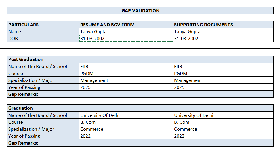Click Management in the Resume and BGV column
Image resolution: width=280 pixels, height=152 pixels.
[126, 80]
